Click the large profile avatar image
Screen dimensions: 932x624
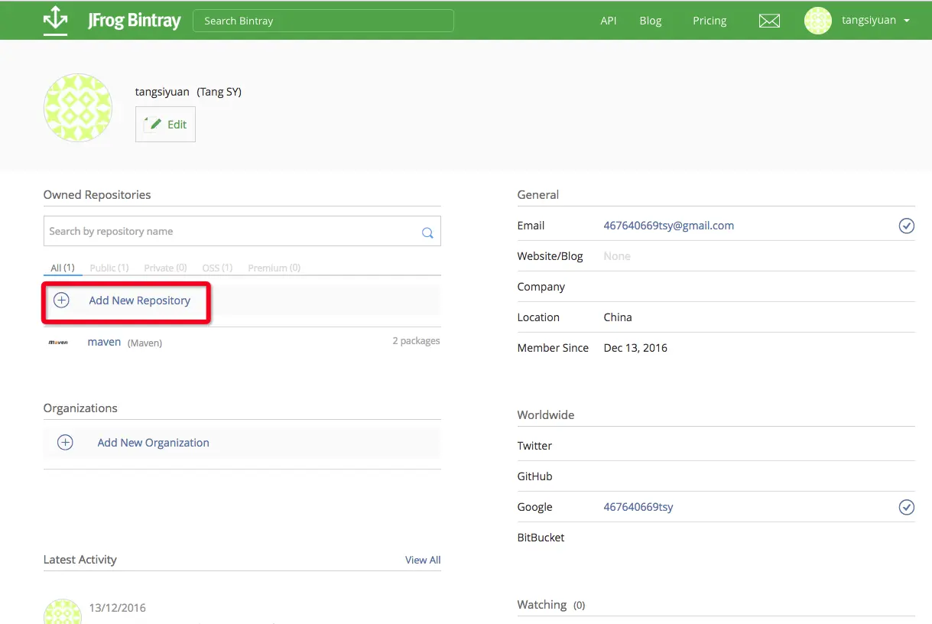(78, 108)
